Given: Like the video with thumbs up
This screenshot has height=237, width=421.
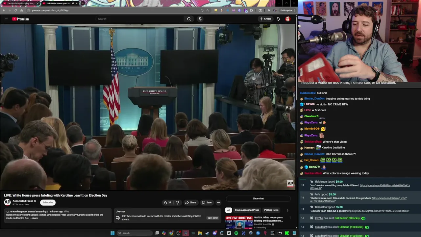Looking at the screenshot, I should (167, 202).
